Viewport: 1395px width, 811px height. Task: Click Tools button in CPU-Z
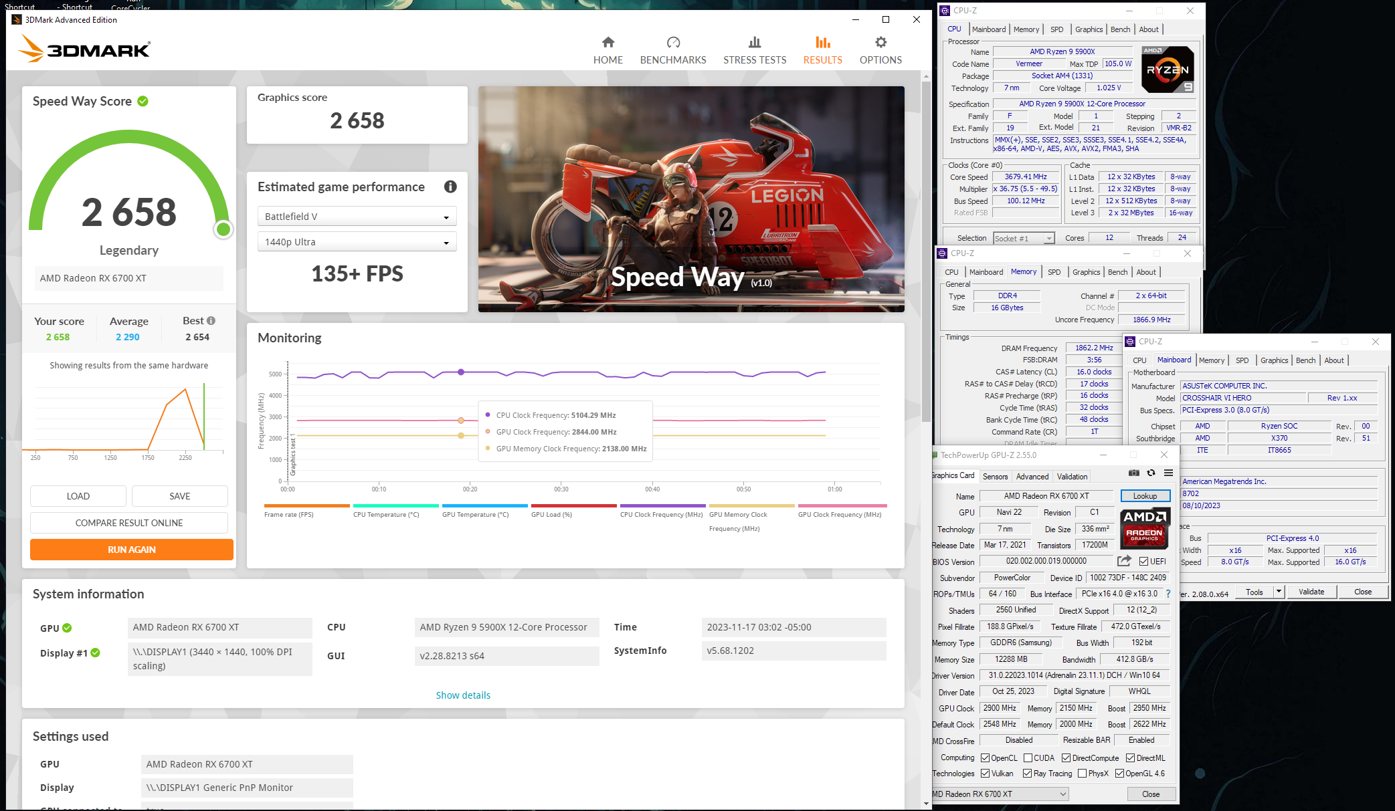pos(1254,592)
